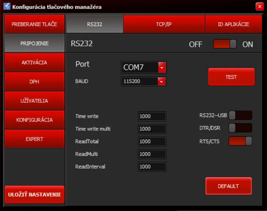Click the ON label of RS232 switch
This screenshot has height=211, width=267.
248,45
